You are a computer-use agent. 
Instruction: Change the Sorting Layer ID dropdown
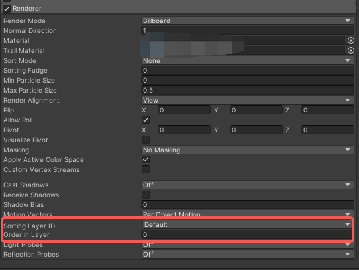248,224
